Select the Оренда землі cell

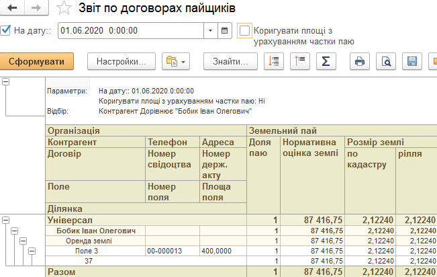[95, 241]
